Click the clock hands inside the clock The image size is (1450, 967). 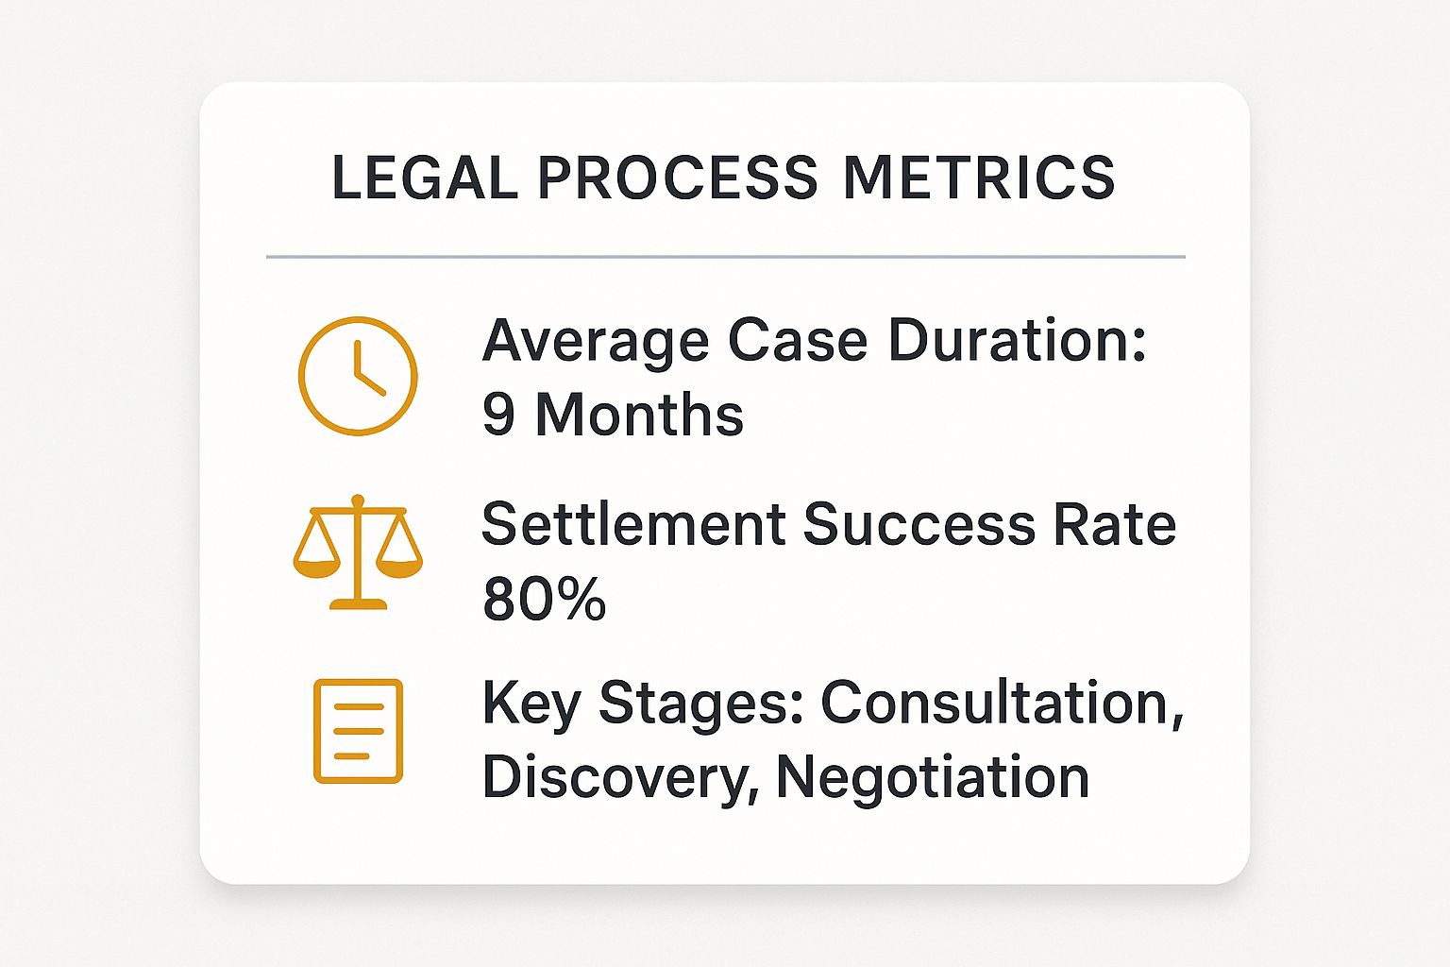364,374
